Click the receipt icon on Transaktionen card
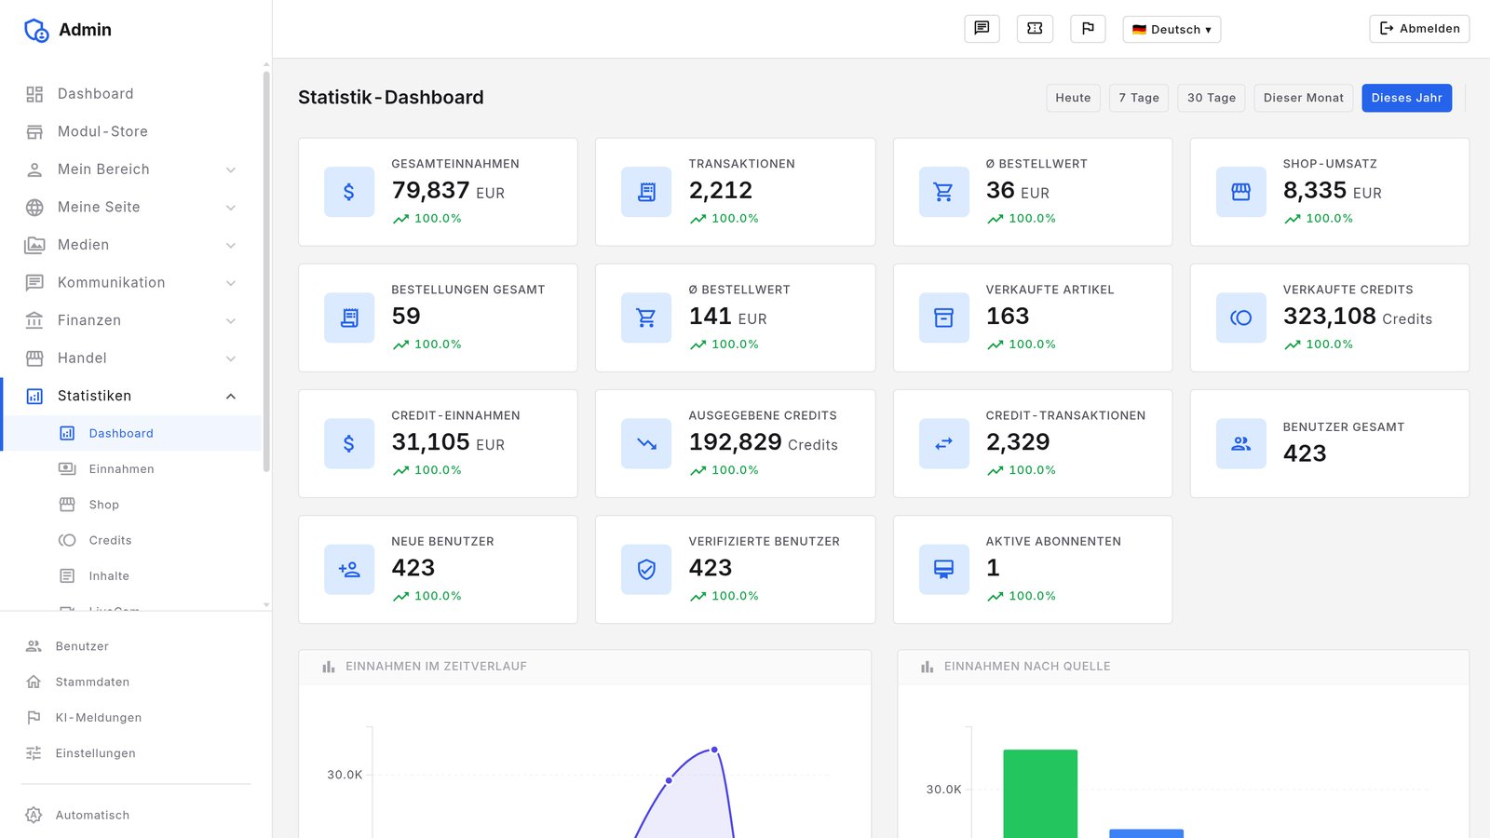Screen dimensions: 1490x838 coord(646,192)
